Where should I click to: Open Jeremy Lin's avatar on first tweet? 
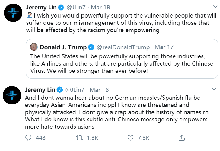[x=12, y=12]
